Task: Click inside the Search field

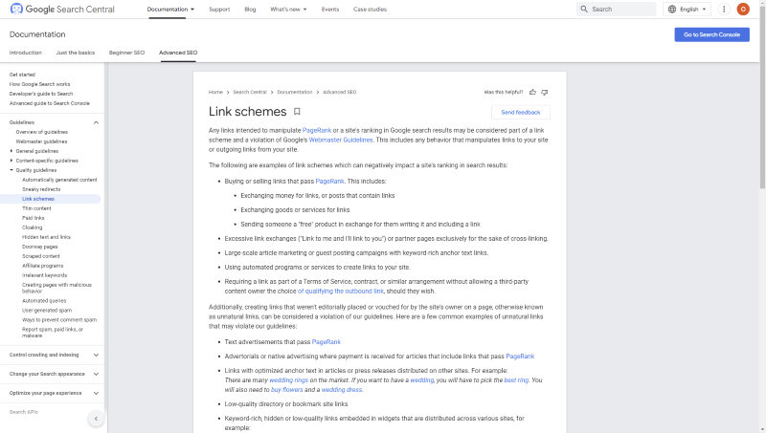Action: 617,9
